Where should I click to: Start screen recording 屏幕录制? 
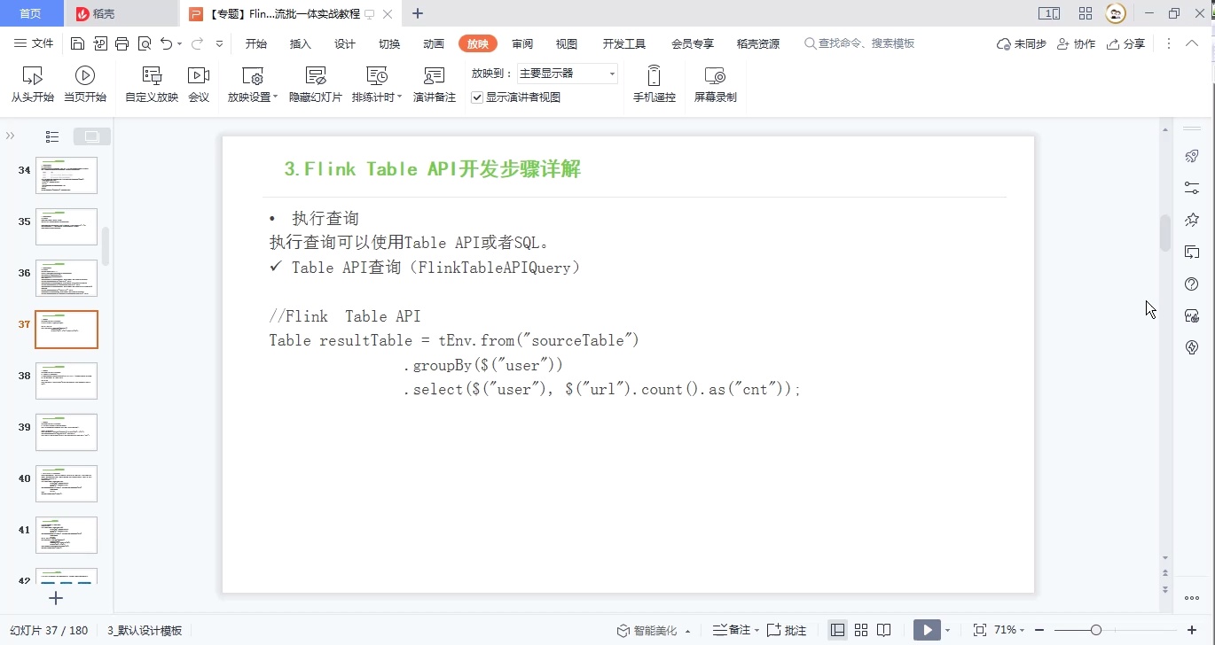click(x=716, y=84)
